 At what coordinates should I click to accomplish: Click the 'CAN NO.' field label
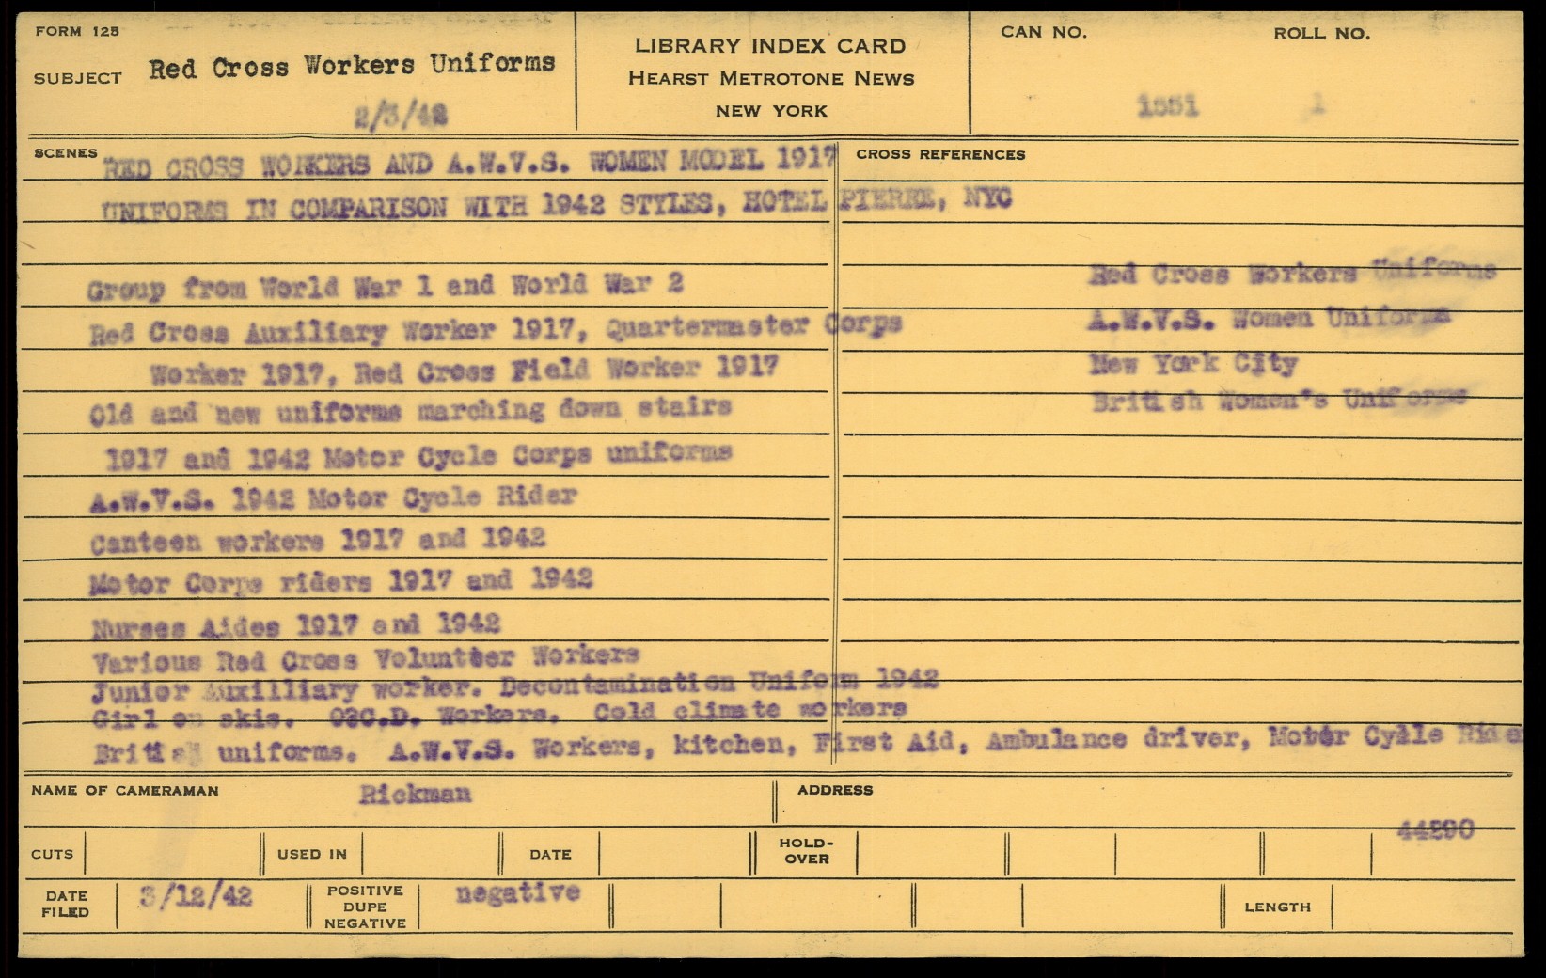(1043, 32)
